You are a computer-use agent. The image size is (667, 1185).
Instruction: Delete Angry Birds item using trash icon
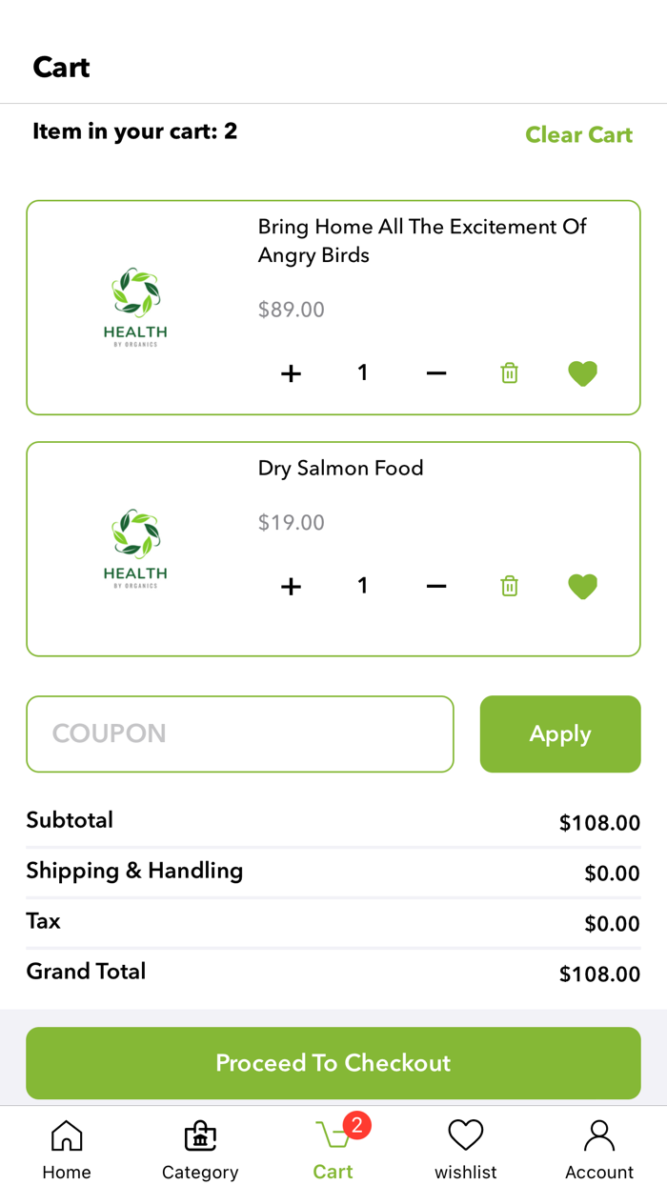point(509,372)
